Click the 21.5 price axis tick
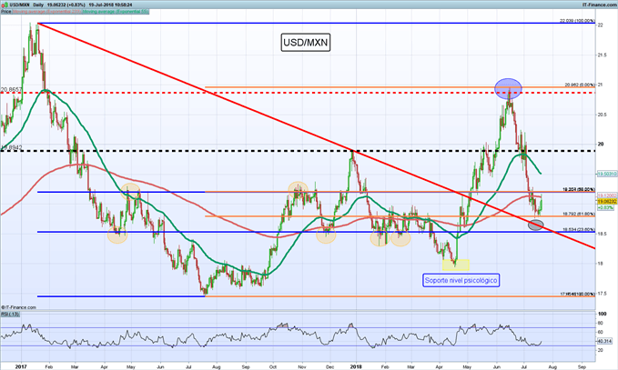This screenshot has height=370, width=618. 603,55
